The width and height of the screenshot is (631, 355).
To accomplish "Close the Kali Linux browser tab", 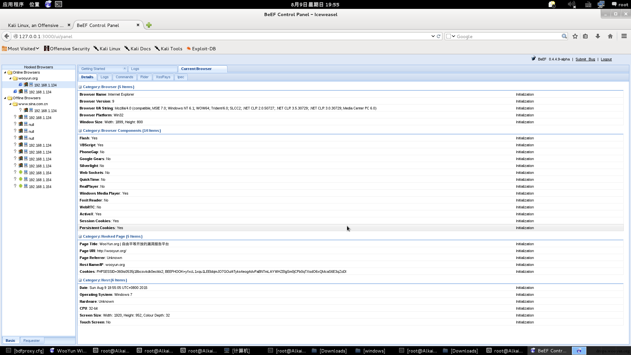I will coord(69,25).
